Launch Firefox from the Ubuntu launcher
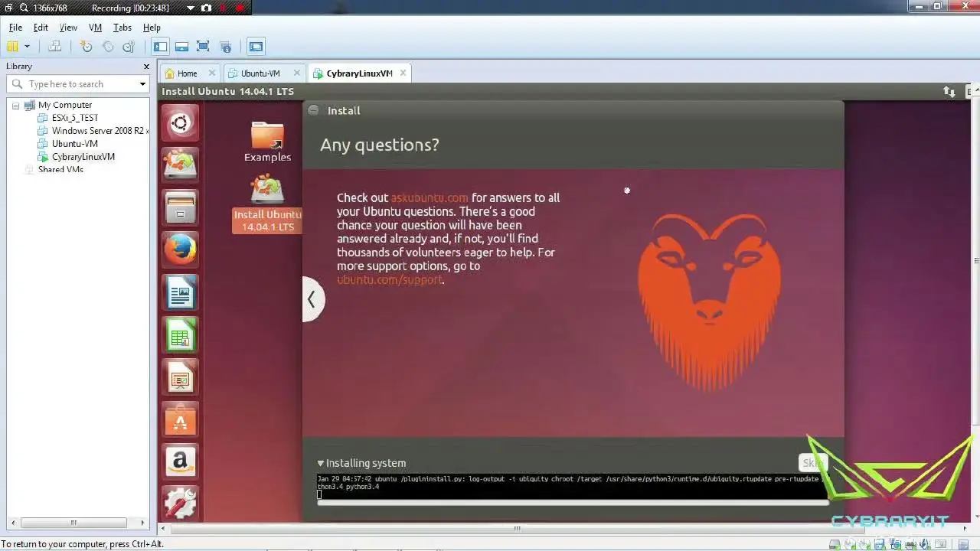The image size is (980, 551). pos(181,250)
